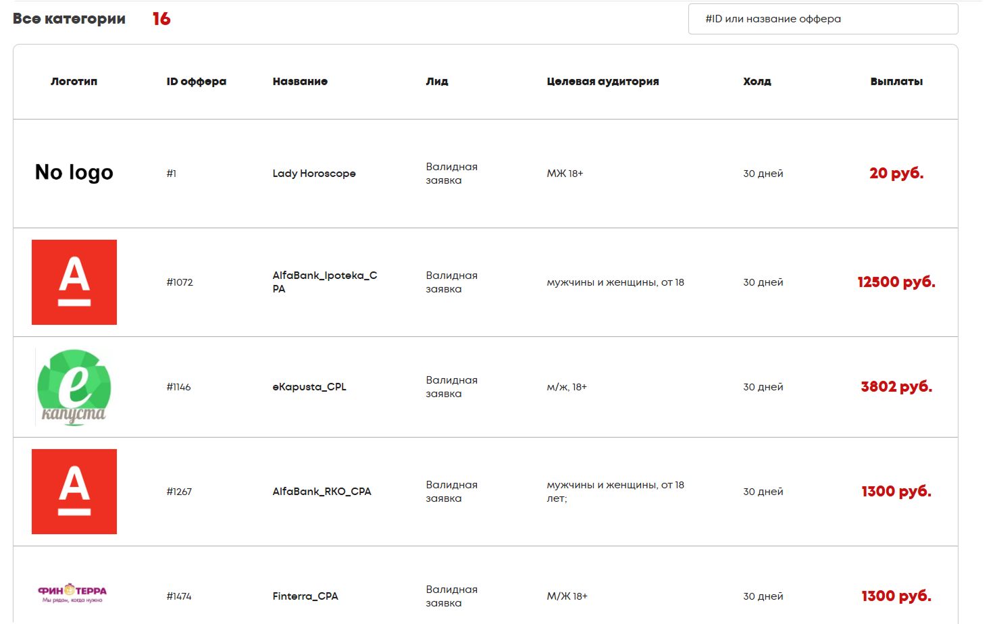Click the 12500 руб. payout amount
The width and height of the screenshot is (997, 624).
pyautogui.click(x=896, y=282)
